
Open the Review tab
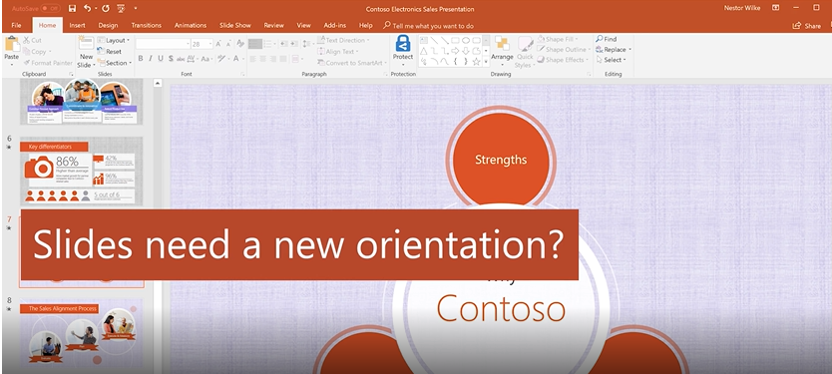click(x=273, y=26)
